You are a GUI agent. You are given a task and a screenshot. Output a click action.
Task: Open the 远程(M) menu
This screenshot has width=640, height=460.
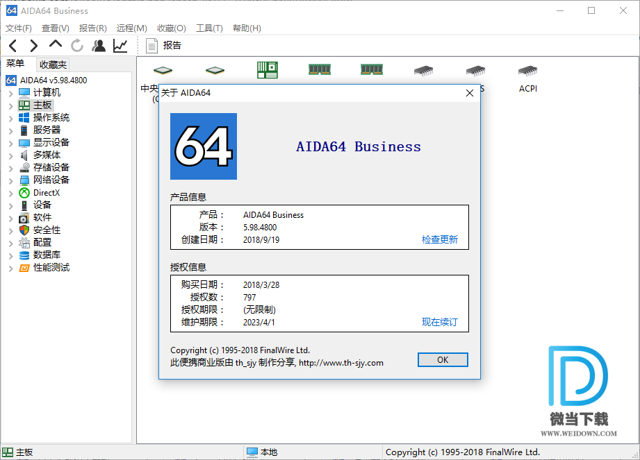tap(131, 28)
